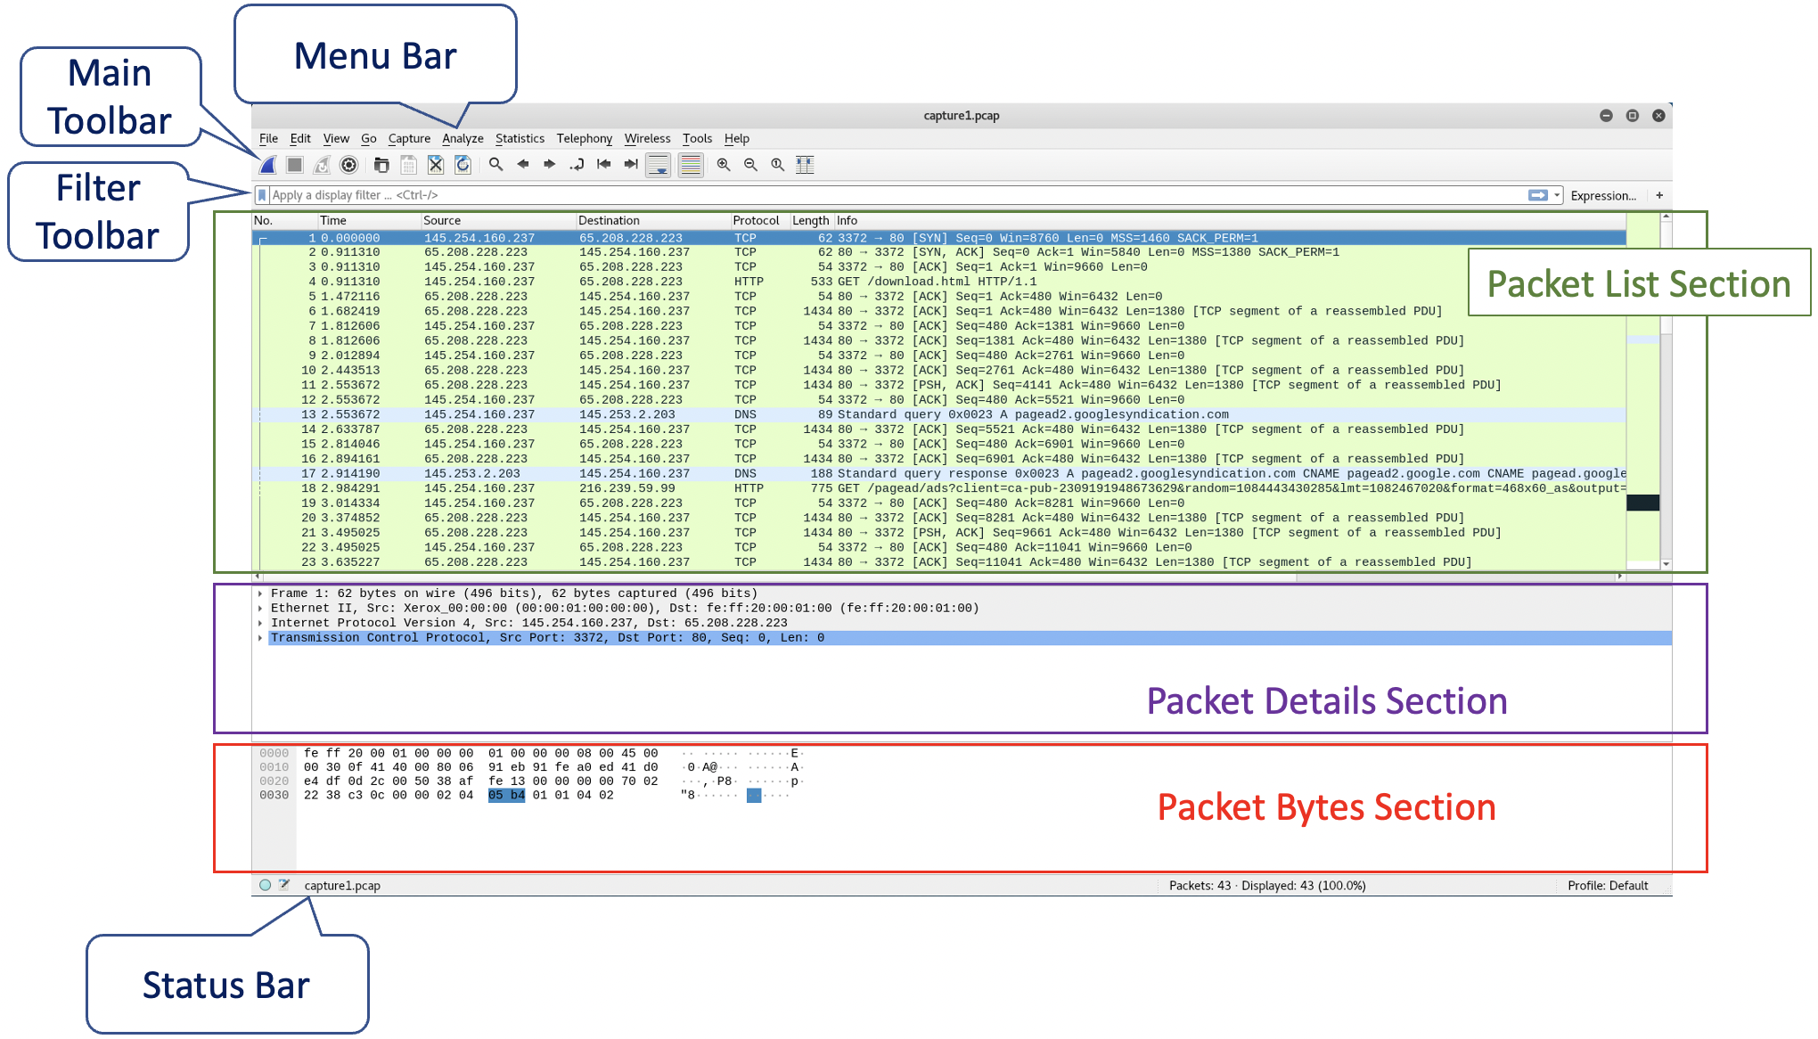Go forward in packet history

[550, 165]
